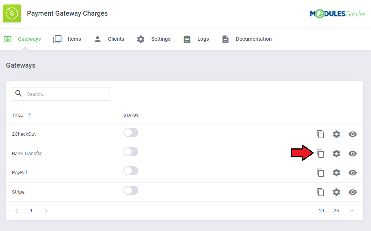Click the Settings gear icon in navigation
This screenshot has width=371, height=231.
click(x=141, y=39)
